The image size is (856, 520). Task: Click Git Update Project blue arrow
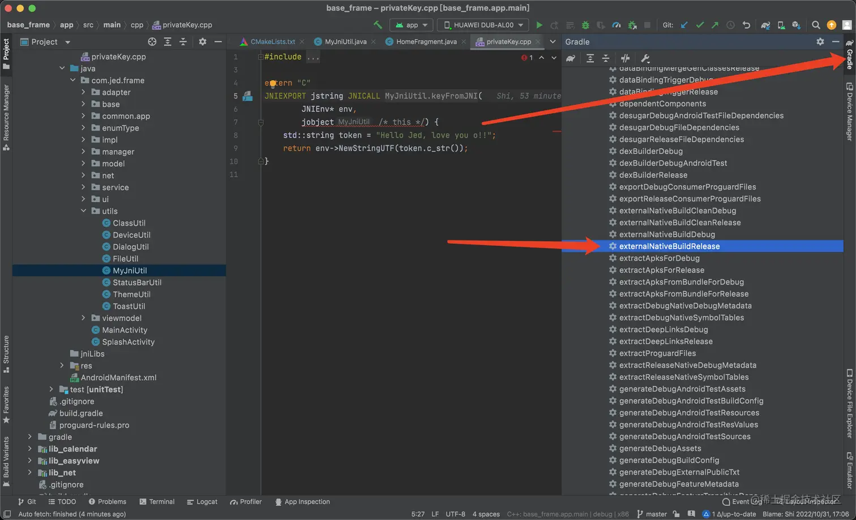point(684,25)
